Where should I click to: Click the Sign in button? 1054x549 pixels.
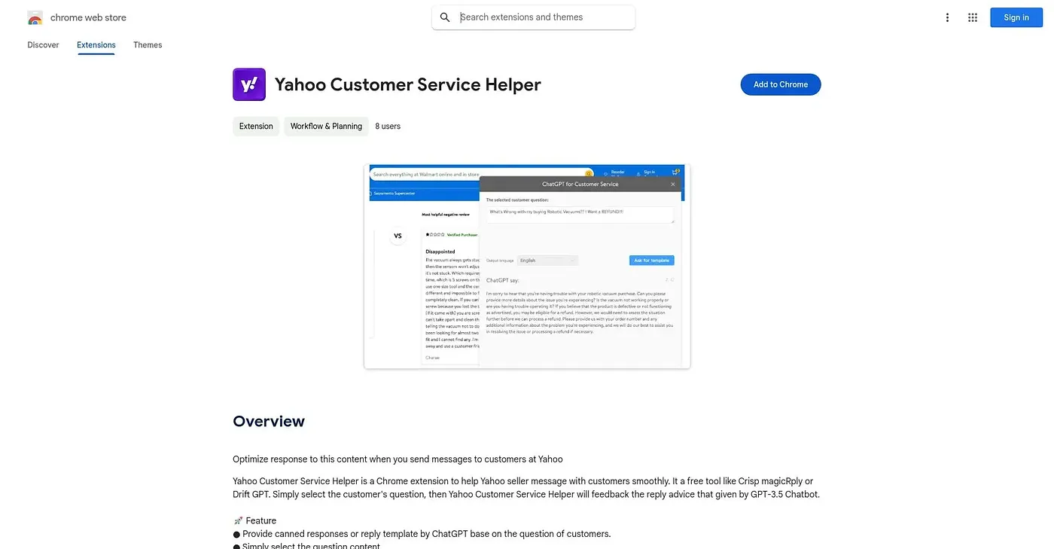pyautogui.click(x=1016, y=17)
